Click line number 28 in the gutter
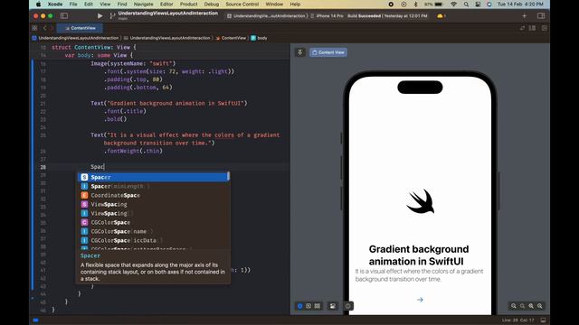The height and width of the screenshot is (325, 579). click(43, 167)
